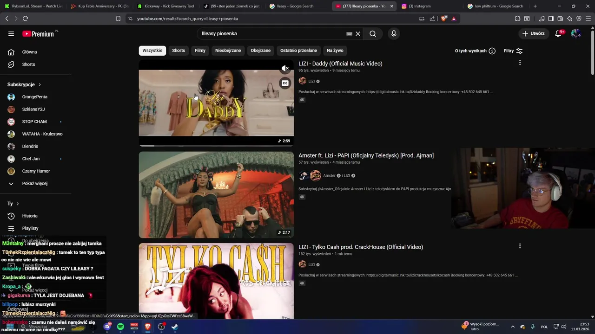The height and width of the screenshot is (334, 595).
Task: Open LIZI - Daddy video thumbnail
Action: 216,103
